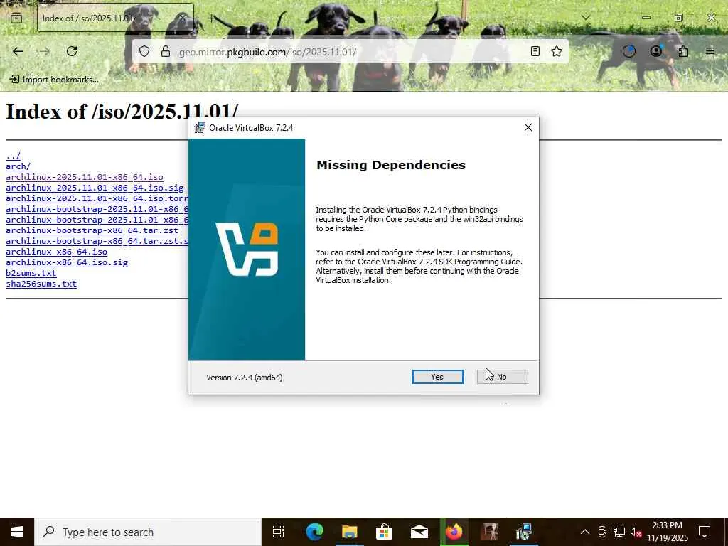Open the Firefox blue circular toolbar icon

(x=629, y=51)
